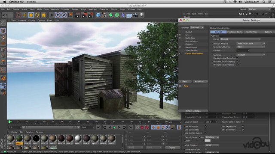Click the green Play forward button
Image resolution: width=275 pixels, height=154 pixels.
click(x=114, y=127)
